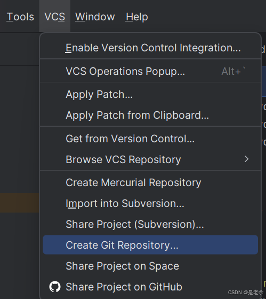Click the Alt+` shortcut hint text

pos(233,71)
